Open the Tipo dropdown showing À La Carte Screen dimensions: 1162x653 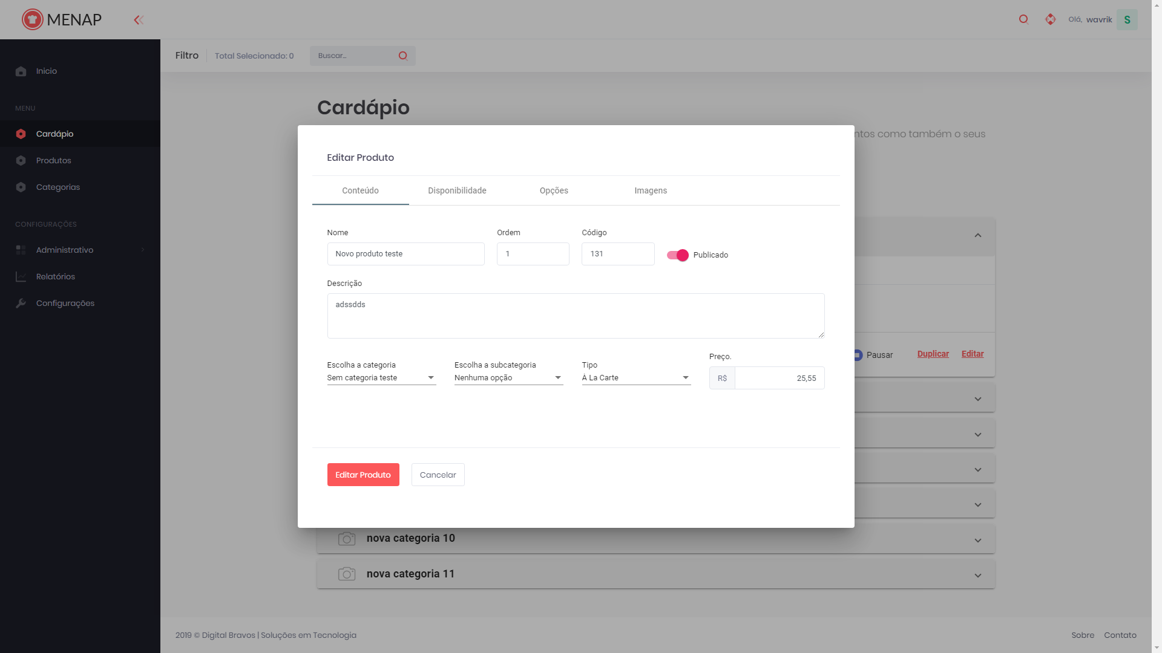636,378
